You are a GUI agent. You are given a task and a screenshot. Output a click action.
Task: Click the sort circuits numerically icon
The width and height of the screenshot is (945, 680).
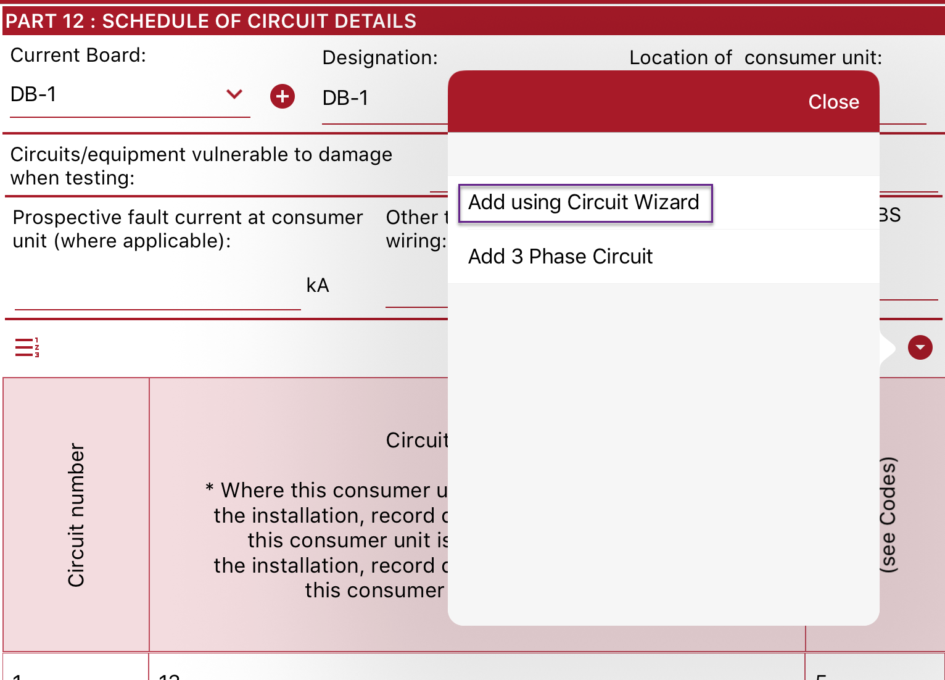click(x=27, y=347)
